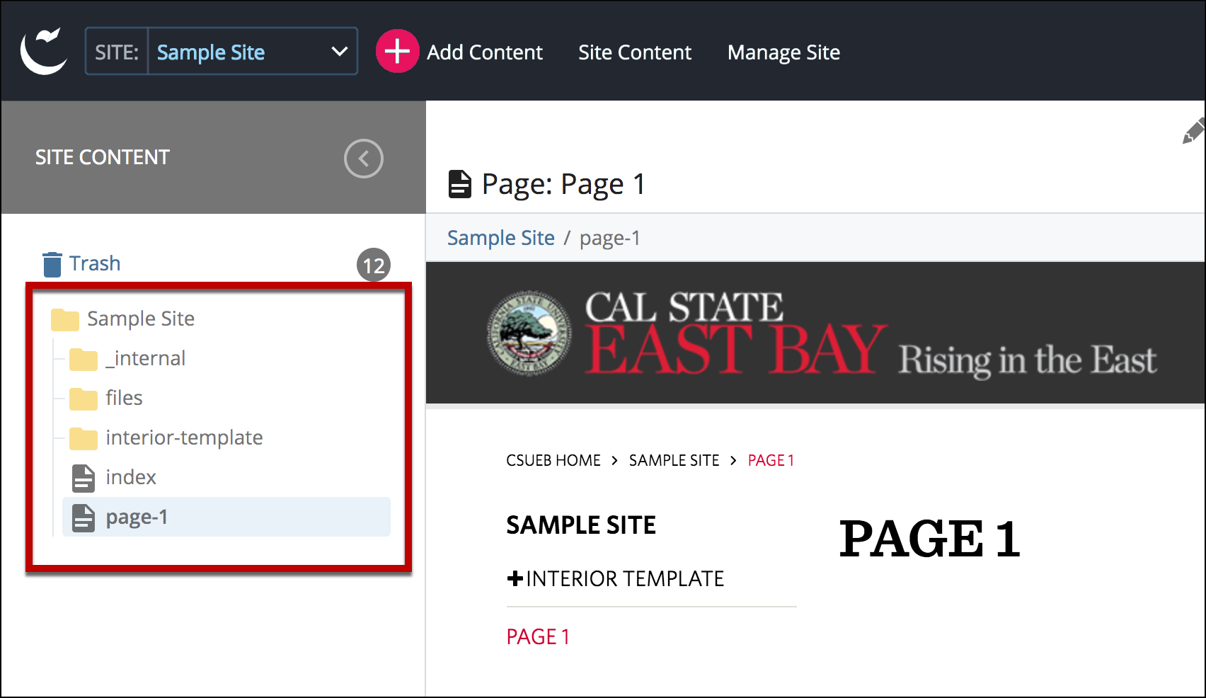Screen dimensions: 1206x698
Task: Click the Sample Site breadcrumb link
Action: pos(500,238)
